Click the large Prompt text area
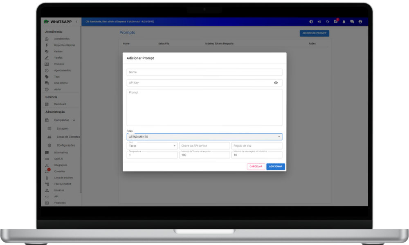The width and height of the screenshot is (409, 245). point(204,107)
